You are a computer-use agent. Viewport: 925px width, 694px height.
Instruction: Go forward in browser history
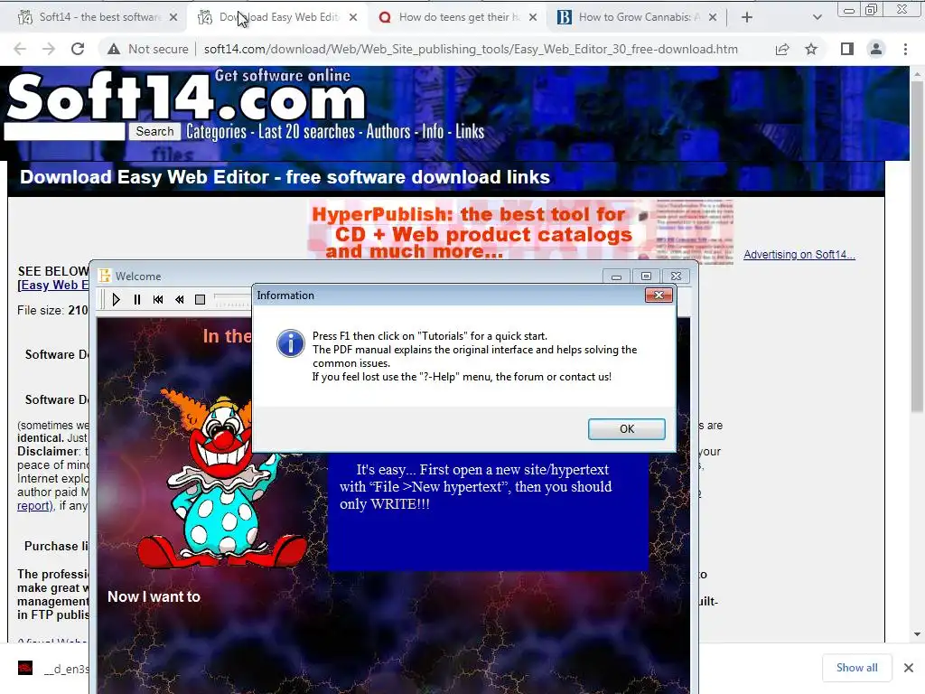point(49,49)
